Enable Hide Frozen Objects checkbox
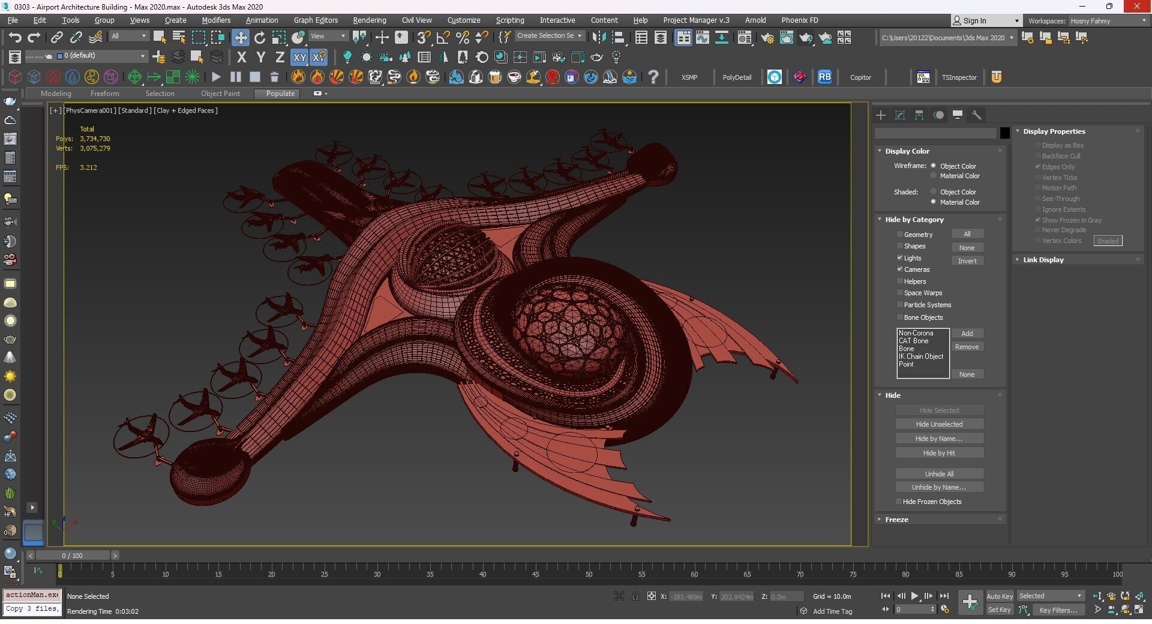 898,502
